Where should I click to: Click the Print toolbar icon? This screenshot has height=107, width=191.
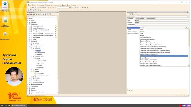pyautogui.click(x=43, y=7)
